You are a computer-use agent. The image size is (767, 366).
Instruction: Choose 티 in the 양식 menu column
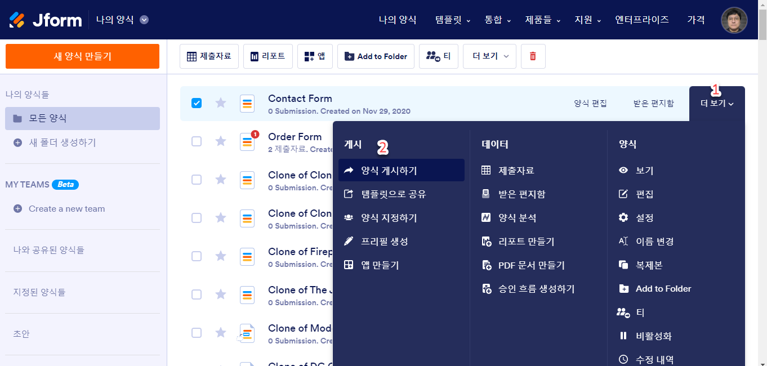640,312
